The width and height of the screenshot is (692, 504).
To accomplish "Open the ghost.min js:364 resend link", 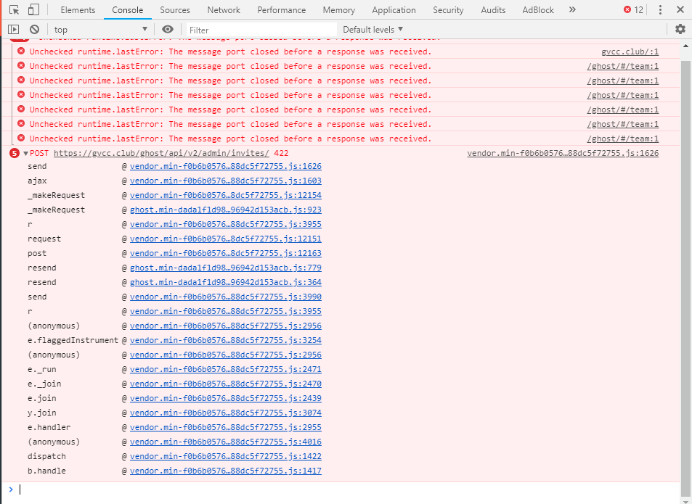I will 226,282.
